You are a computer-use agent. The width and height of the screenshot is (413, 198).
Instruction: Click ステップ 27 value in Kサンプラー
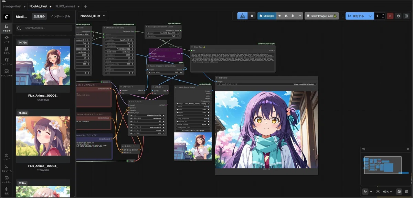(x=147, y=121)
